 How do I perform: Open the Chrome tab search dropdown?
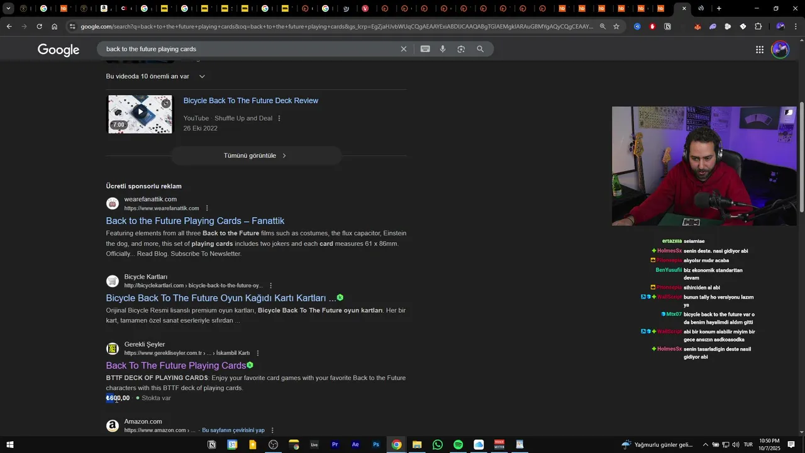[x=8, y=8]
